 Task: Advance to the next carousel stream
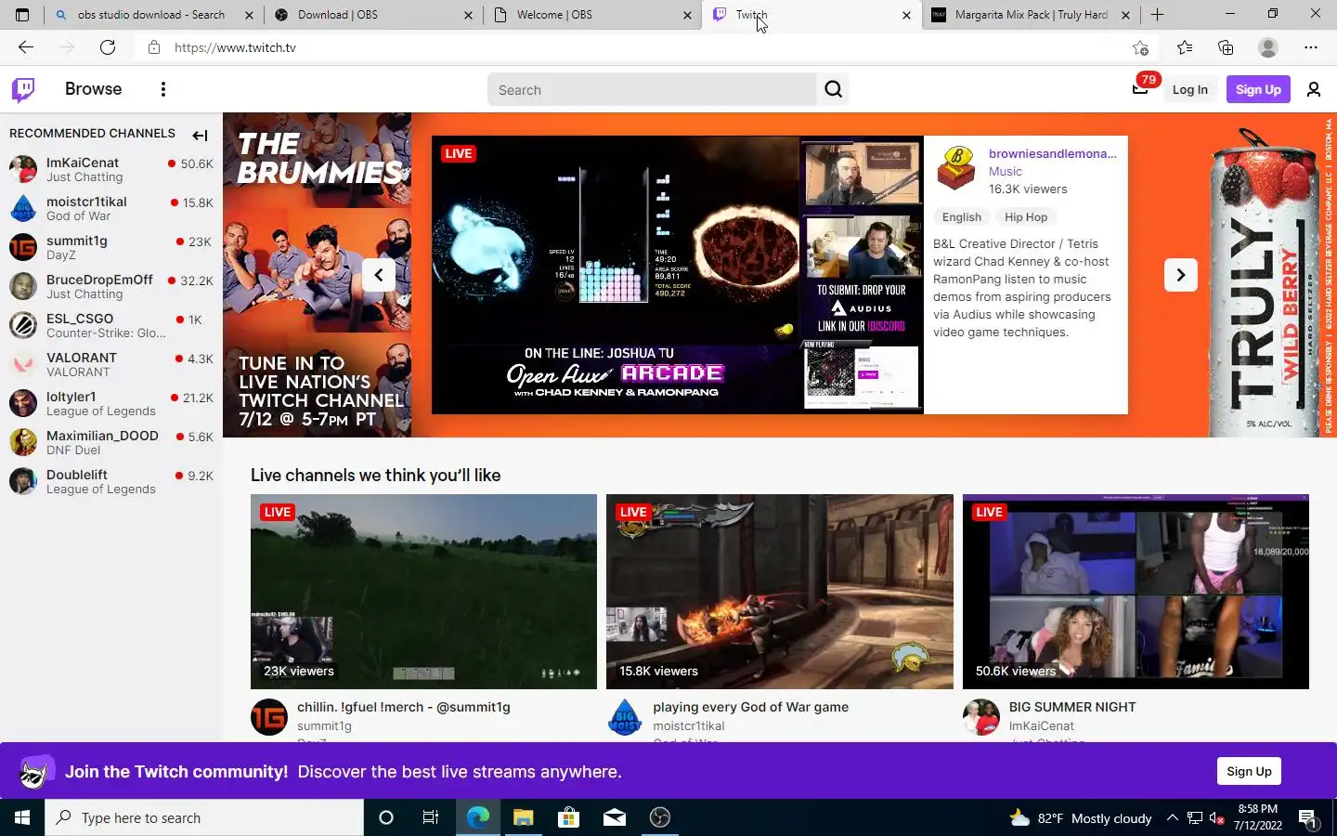tap(1180, 275)
